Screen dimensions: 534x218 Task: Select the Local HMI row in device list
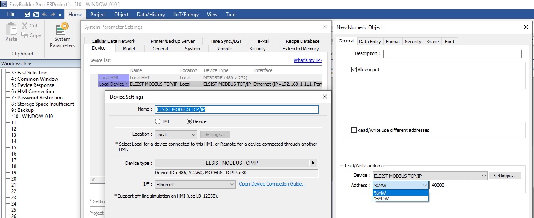(x=206, y=78)
